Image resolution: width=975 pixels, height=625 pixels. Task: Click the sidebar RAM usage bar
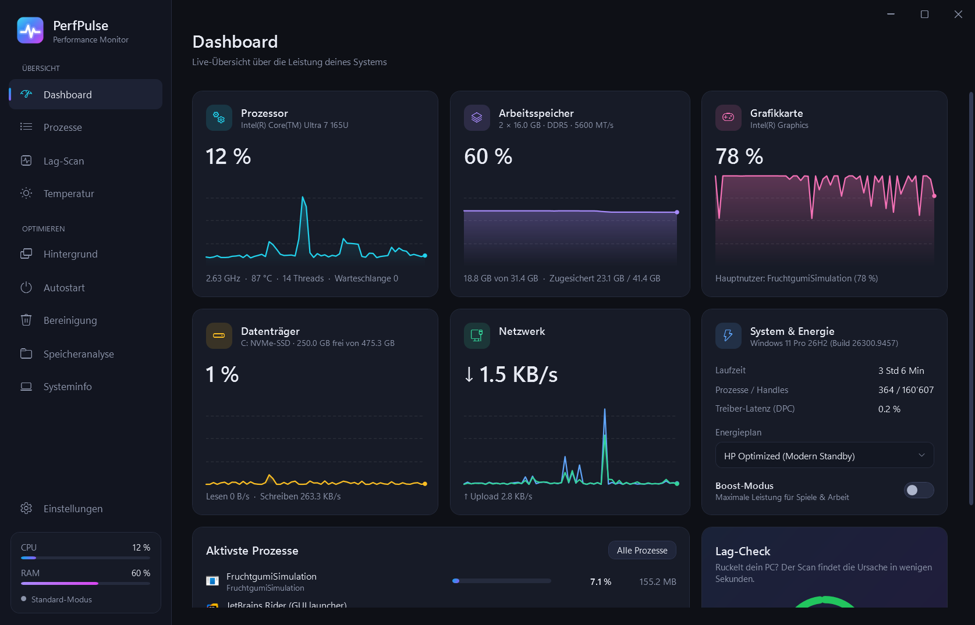pos(86,583)
